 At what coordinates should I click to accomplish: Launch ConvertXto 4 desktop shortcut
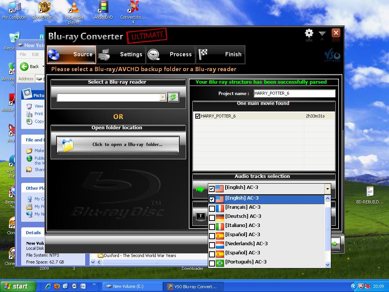pos(133,13)
